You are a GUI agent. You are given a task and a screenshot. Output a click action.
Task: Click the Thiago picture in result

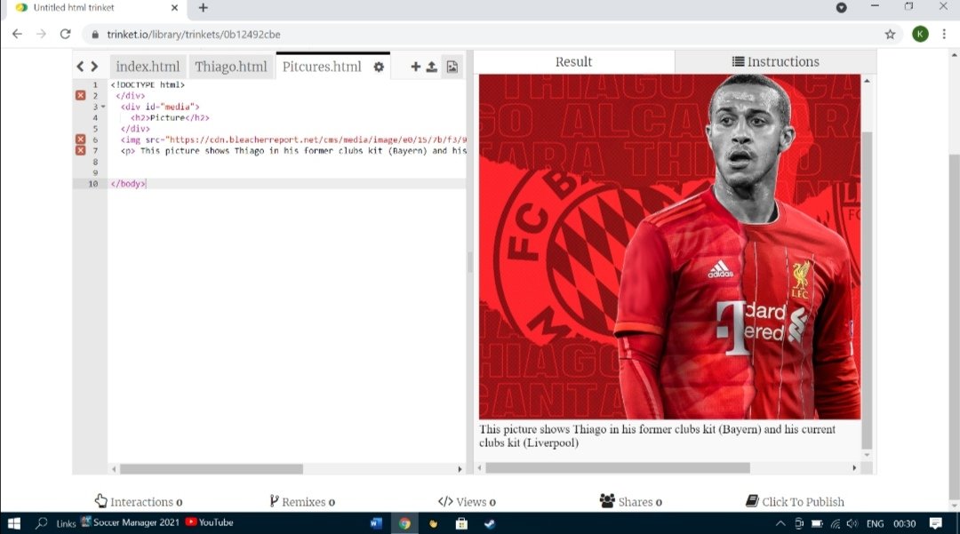670,246
